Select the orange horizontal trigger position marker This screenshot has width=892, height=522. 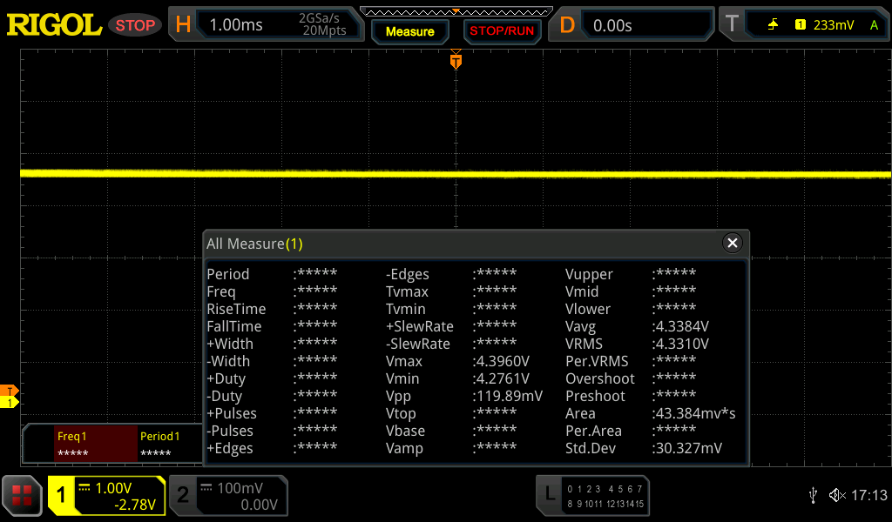click(x=456, y=62)
